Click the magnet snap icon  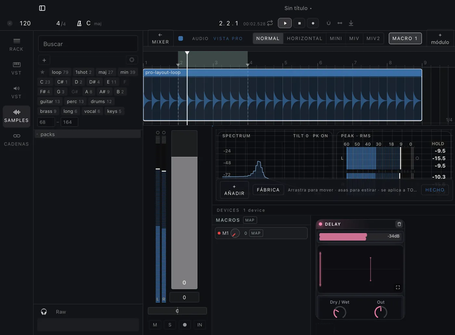(329, 23)
